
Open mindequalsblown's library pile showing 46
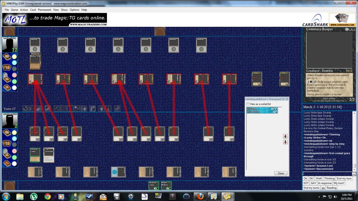(x=7, y=133)
